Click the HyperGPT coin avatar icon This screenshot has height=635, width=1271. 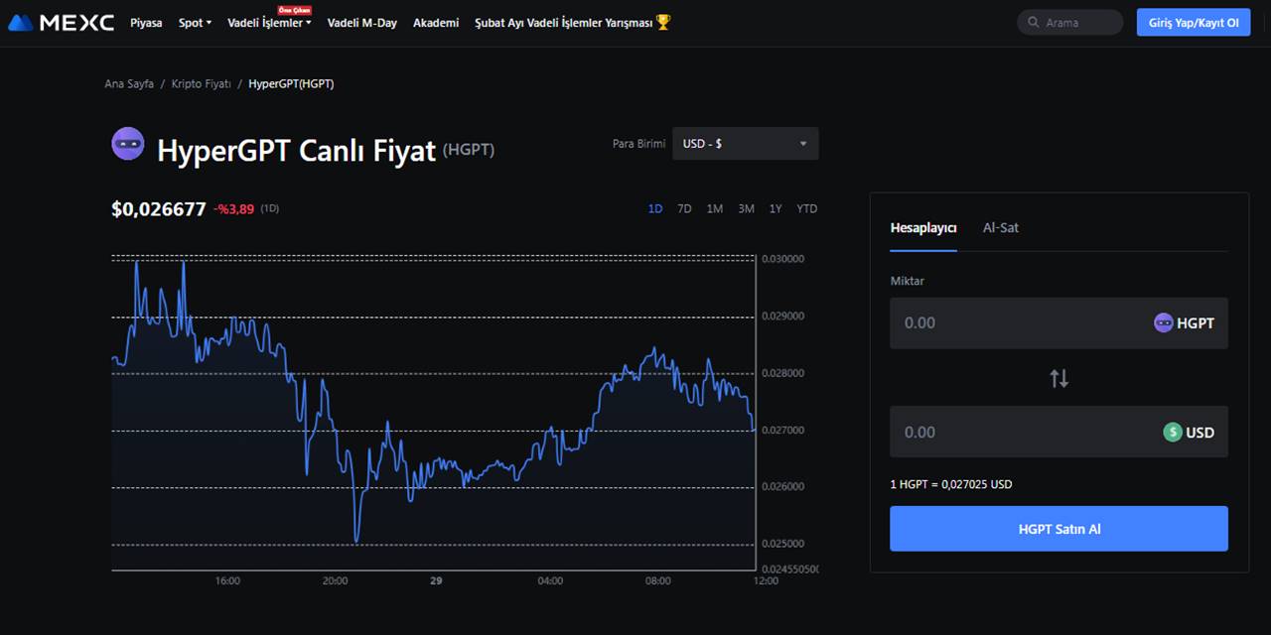128,144
